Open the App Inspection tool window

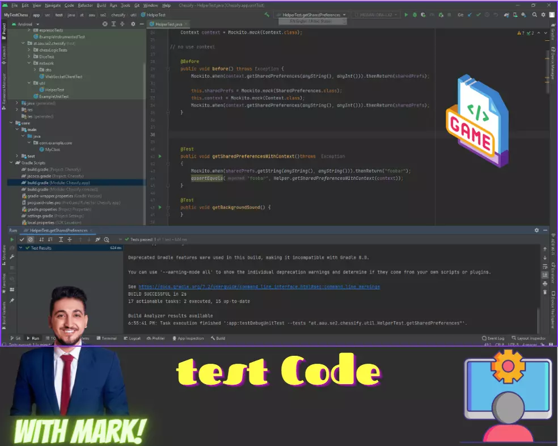pyautogui.click(x=188, y=338)
